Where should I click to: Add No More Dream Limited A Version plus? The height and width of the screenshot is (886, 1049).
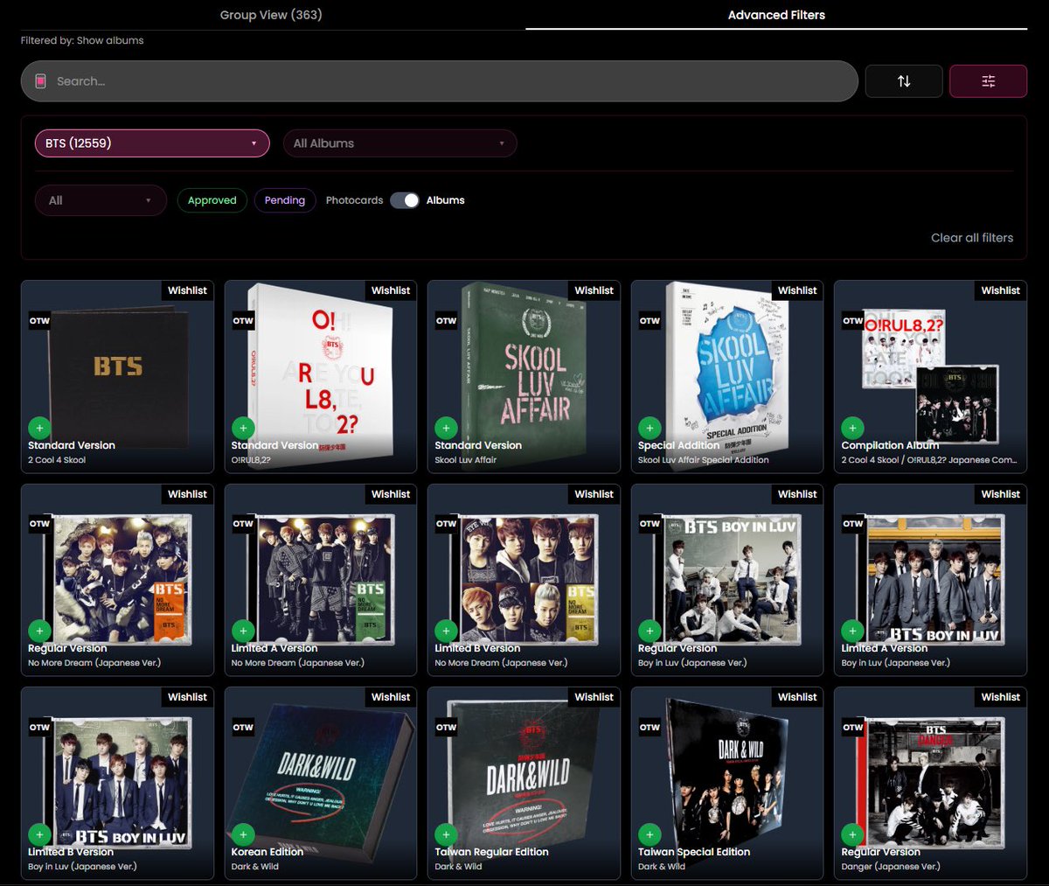click(243, 631)
